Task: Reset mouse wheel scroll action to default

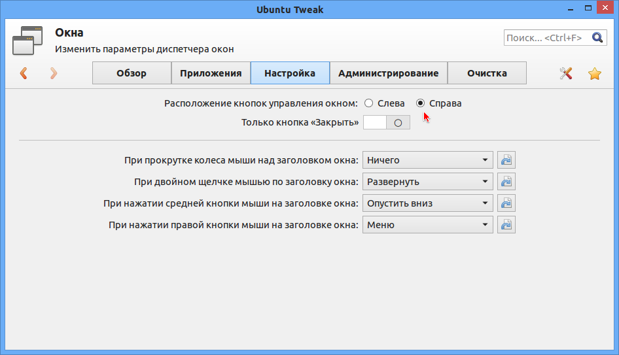Action: 506,160
